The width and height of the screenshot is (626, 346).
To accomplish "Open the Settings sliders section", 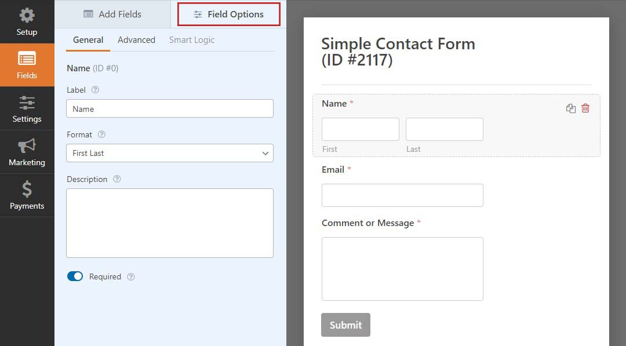I will tap(27, 108).
